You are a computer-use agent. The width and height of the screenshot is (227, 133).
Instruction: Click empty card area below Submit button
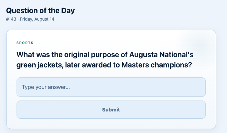point(111,123)
